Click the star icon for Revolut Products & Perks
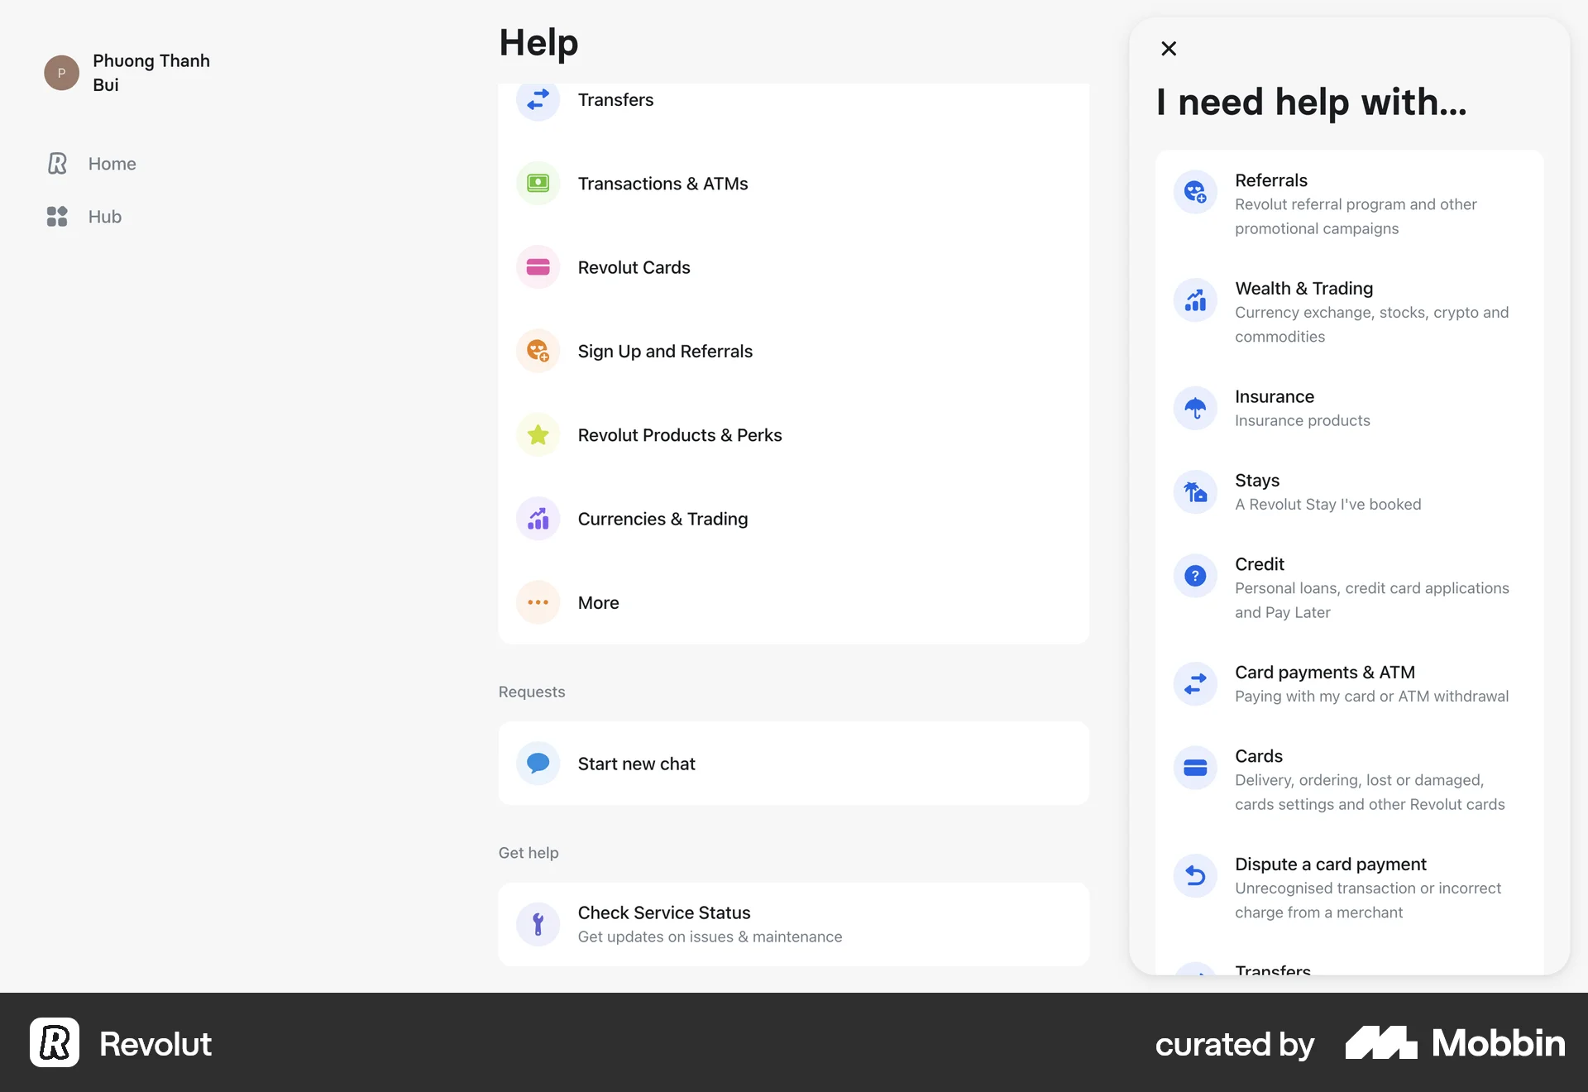Image resolution: width=1588 pixels, height=1092 pixels. click(x=538, y=434)
